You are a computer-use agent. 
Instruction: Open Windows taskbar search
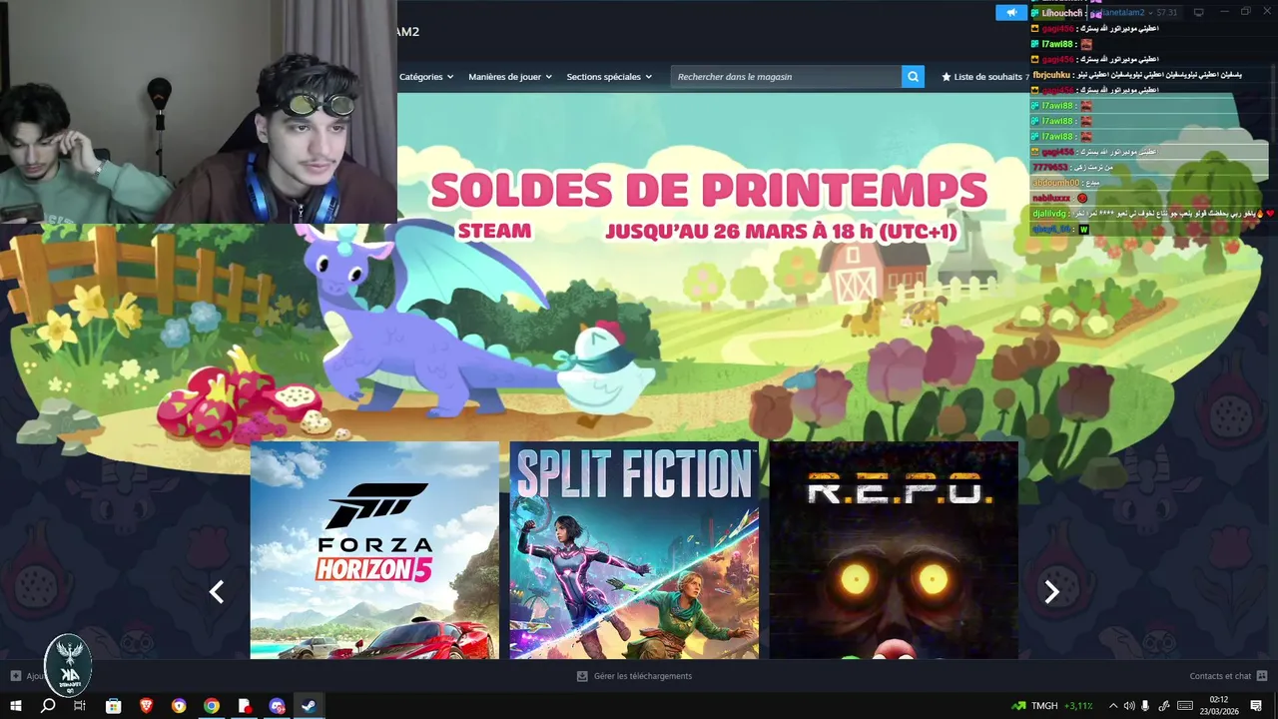click(x=48, y=706)
